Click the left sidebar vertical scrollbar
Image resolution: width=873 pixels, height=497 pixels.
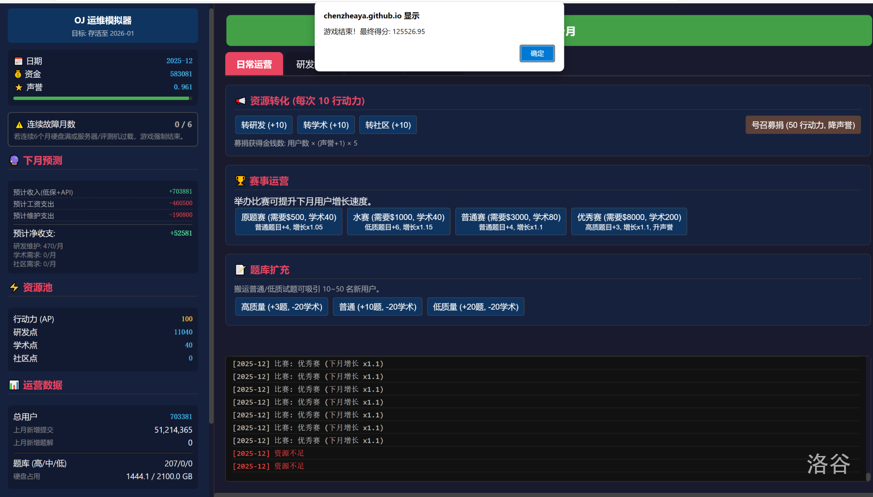click(x=211, y=216)
